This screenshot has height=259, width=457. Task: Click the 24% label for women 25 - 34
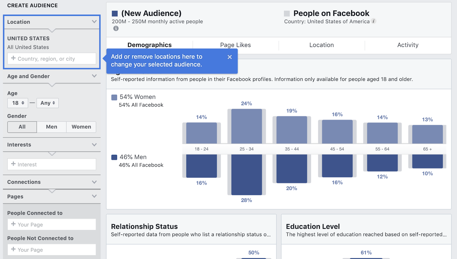click(246, 103)
